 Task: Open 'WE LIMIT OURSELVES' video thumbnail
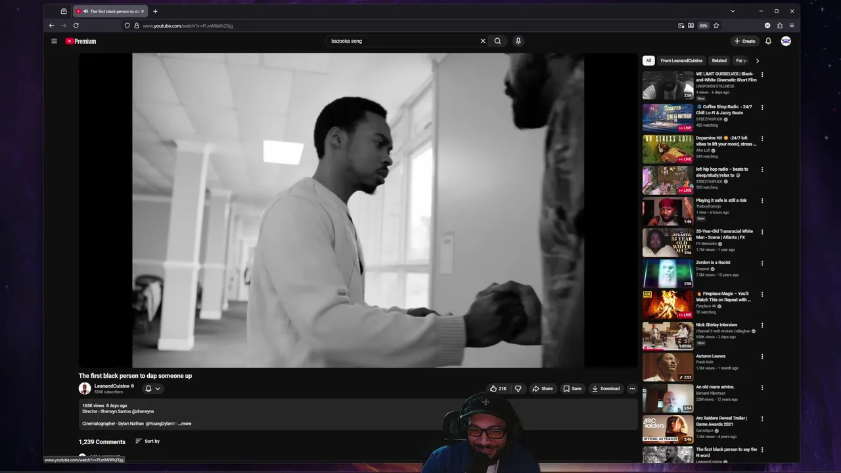coord(668,85)
